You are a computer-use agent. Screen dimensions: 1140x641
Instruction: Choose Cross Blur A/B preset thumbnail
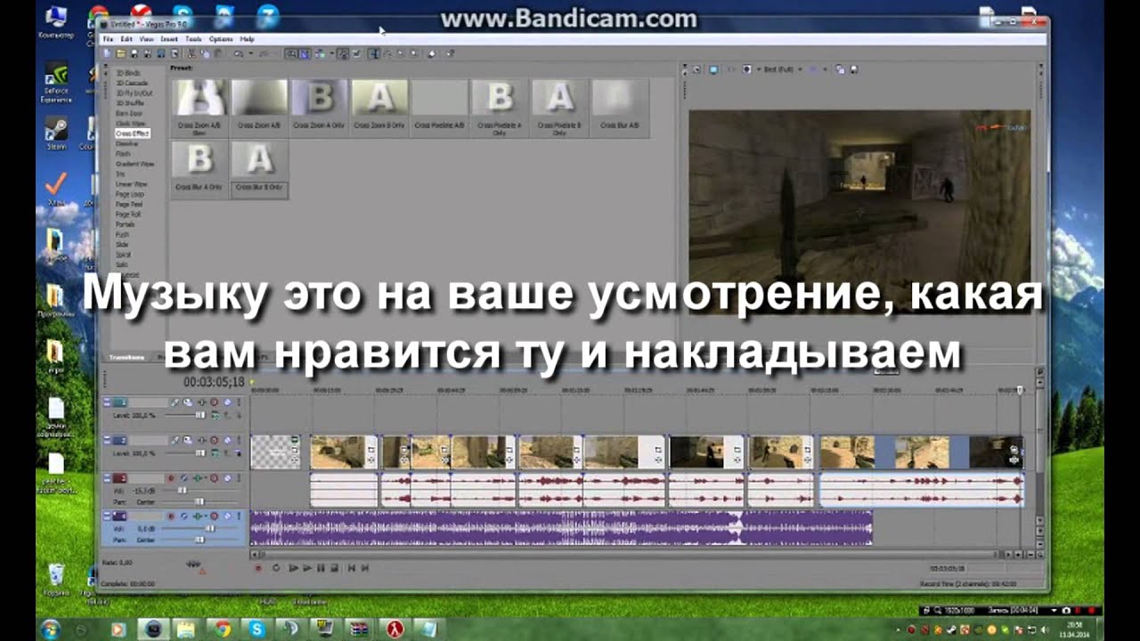pyautogui.click(x=619, y=107)
